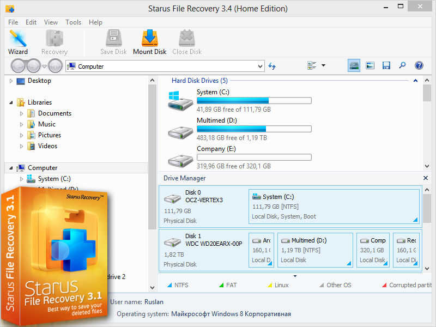Expand the Videos library node

(21, 146)
